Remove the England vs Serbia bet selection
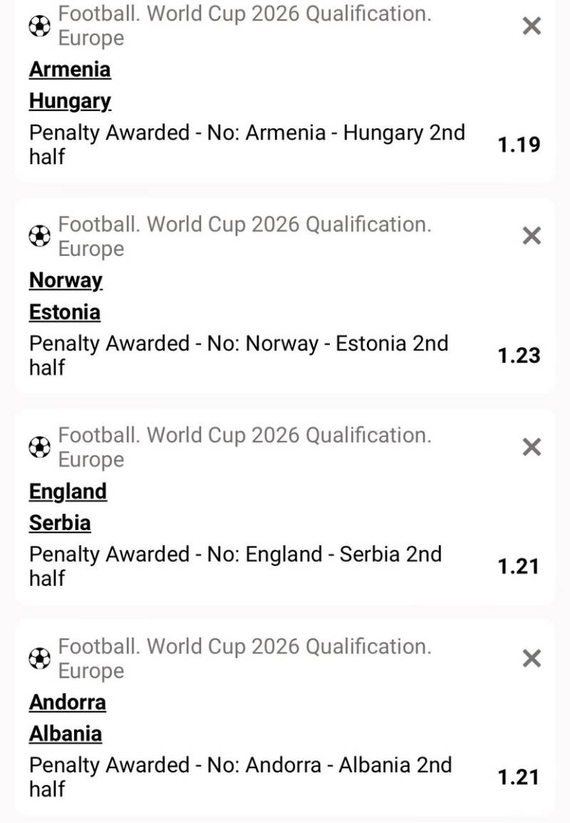The image size is (570, 823). [532, 447]
